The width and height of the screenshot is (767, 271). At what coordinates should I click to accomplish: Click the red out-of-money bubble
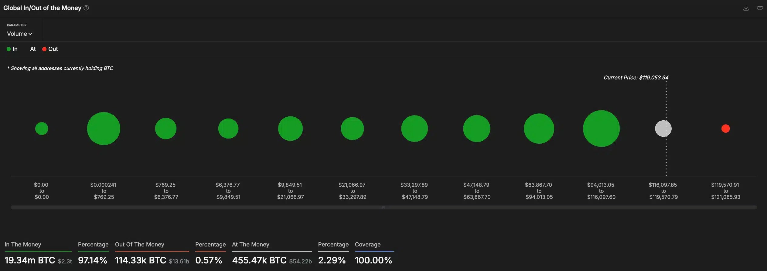point(726,129)
